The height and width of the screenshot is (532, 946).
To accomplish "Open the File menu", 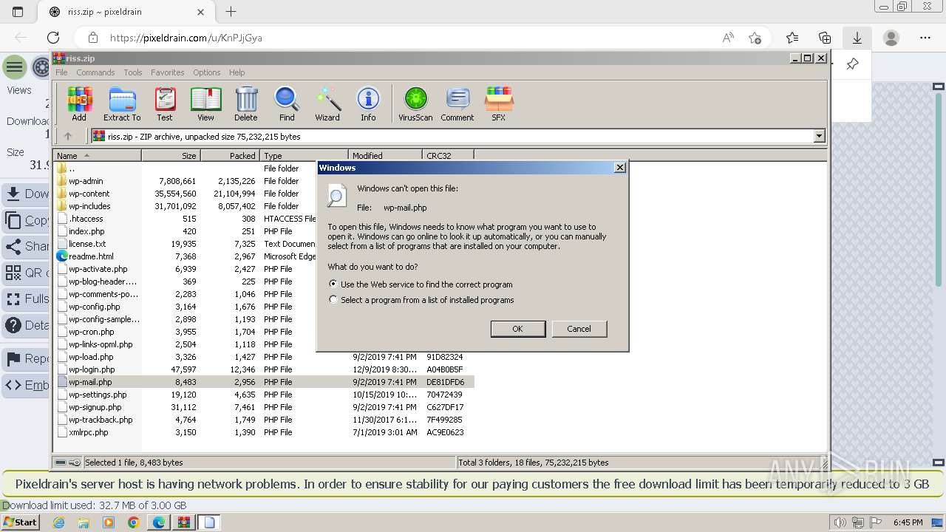I will tap(61, 72).
